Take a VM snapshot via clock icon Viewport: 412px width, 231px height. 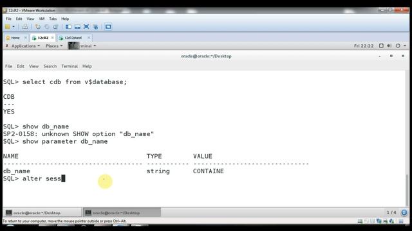tap(38, 27)
